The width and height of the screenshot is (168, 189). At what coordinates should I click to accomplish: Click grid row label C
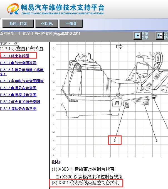pos(53,49)
